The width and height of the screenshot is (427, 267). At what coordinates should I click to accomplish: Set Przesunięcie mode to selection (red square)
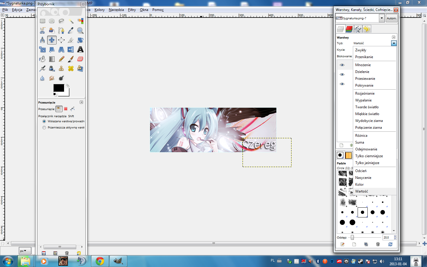click(66, 109)
